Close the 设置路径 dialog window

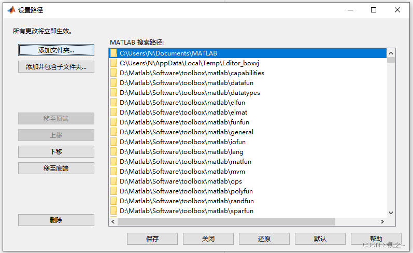pyautogui.click(x=397, y=10)
